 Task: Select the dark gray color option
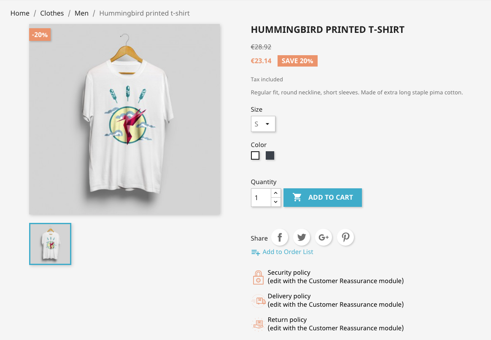(270, 155)
